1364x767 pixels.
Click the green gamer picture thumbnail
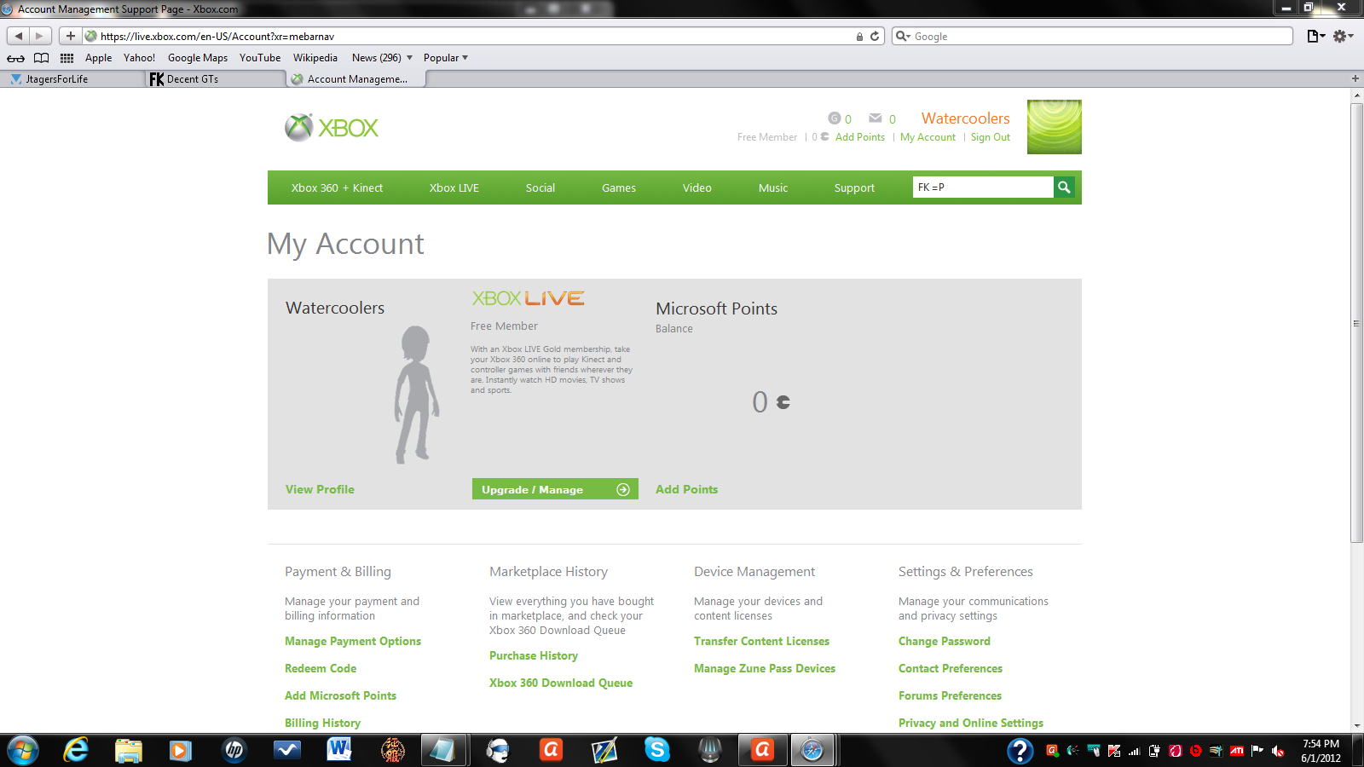click(1055, 127)
